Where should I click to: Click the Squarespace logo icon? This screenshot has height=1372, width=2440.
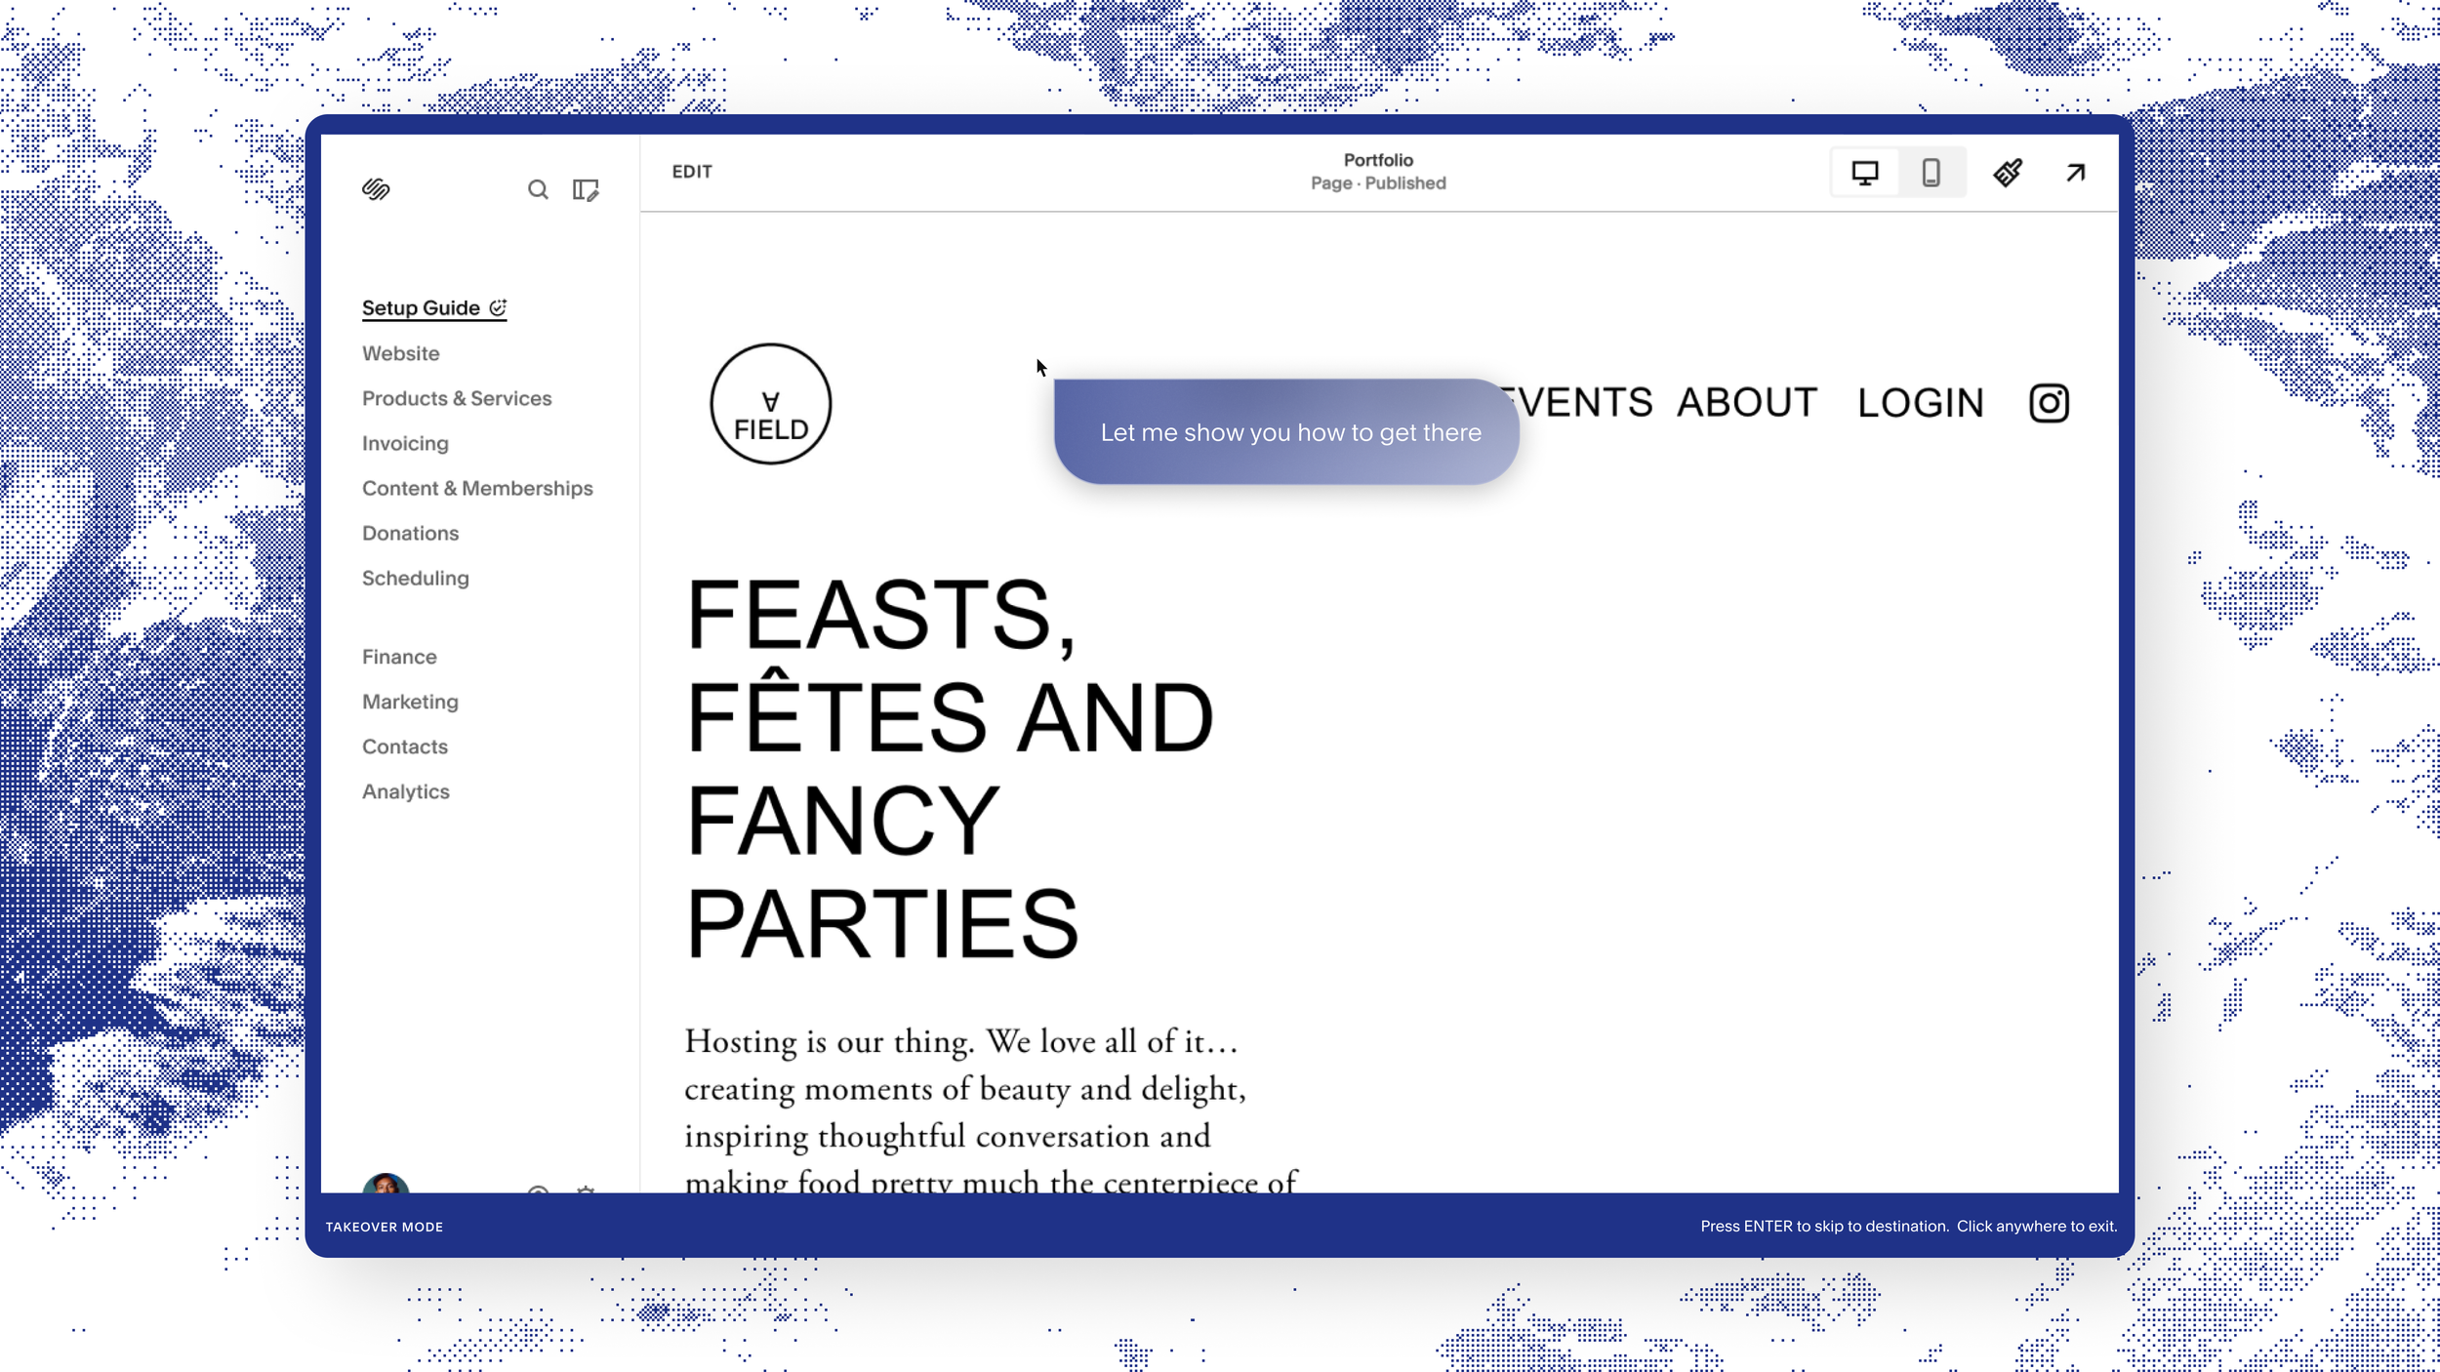376,189
